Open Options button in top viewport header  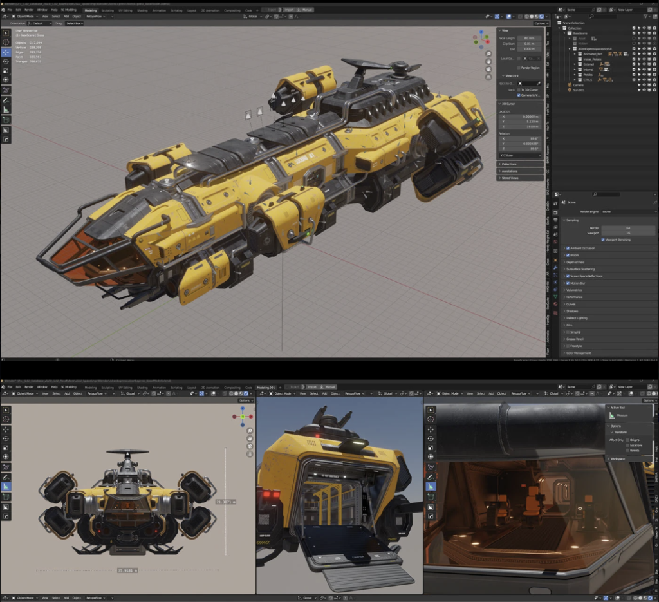541,23
